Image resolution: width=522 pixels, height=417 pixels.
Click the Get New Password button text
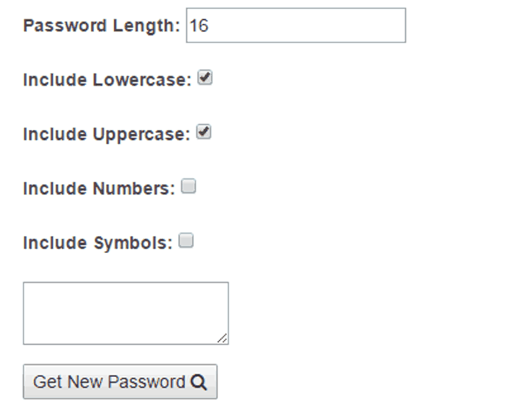(109, 382)
